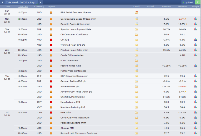The image size is (201, 136).
Task: Open detail folder for Core Durable Goods Orders
Action: (136, 19)
